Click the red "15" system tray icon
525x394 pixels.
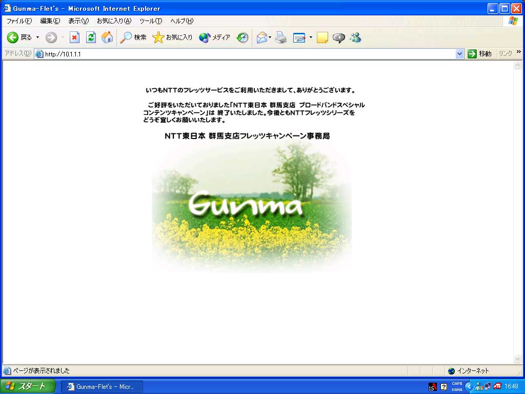(x=432, y=387)
